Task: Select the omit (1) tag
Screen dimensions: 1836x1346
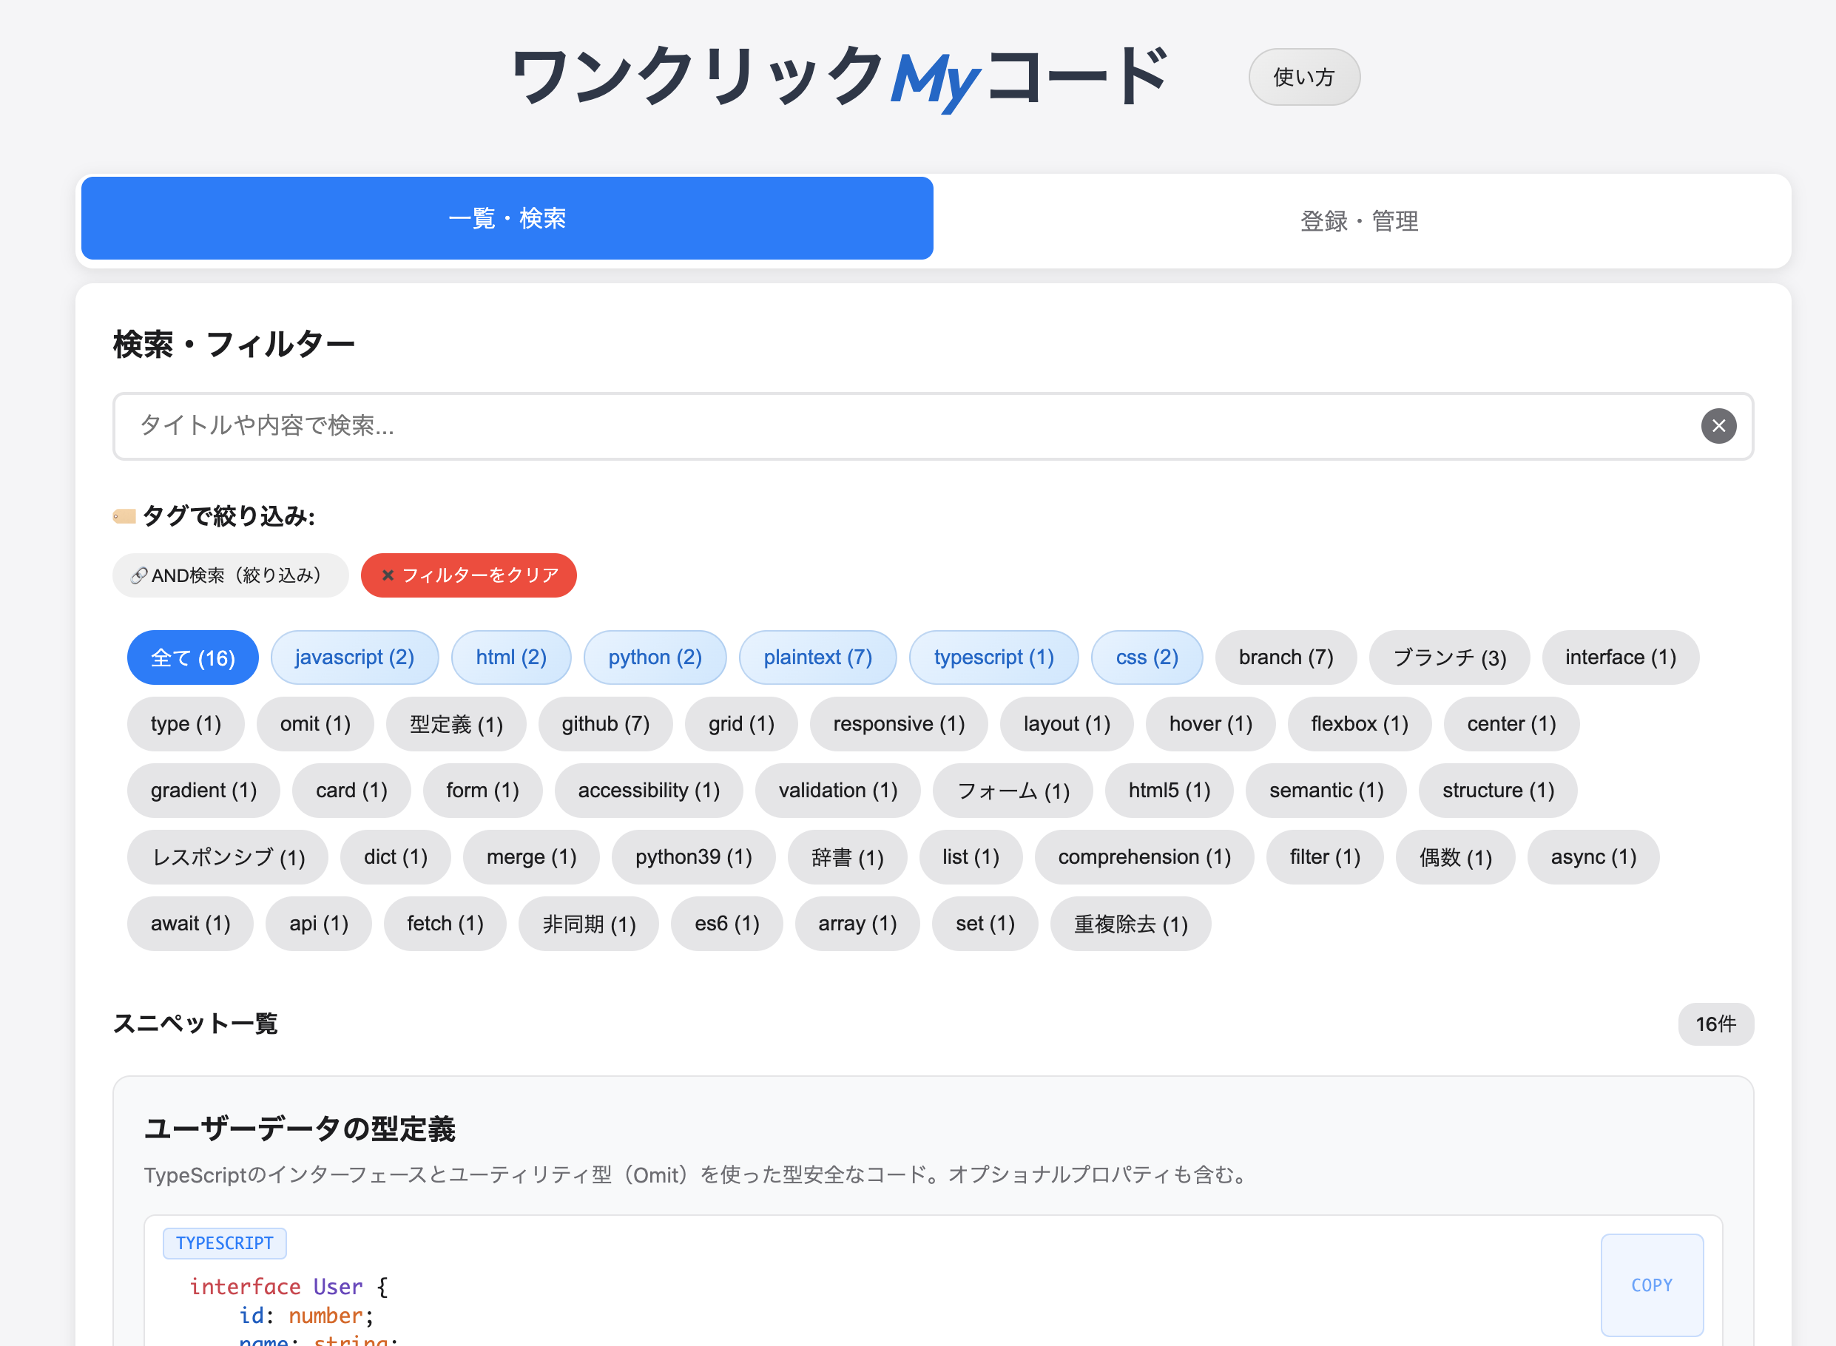Action: pos(315,724)
